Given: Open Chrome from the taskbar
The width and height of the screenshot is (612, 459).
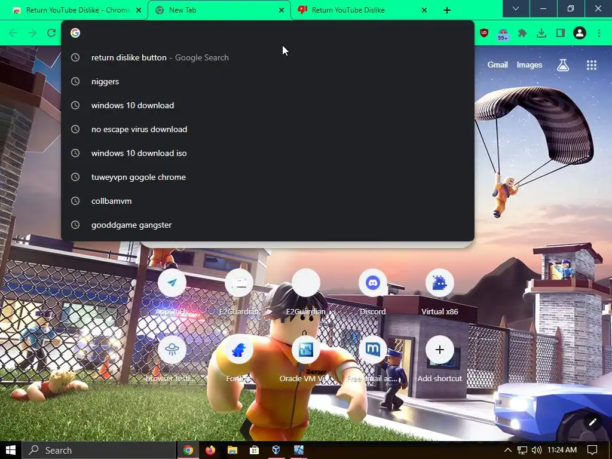Looking at the screenshot, I should click(188, 451).
